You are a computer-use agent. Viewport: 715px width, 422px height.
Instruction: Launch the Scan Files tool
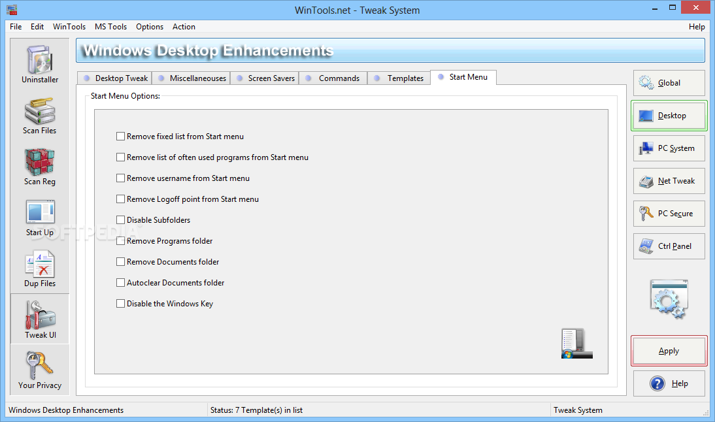tap(40, 115)
